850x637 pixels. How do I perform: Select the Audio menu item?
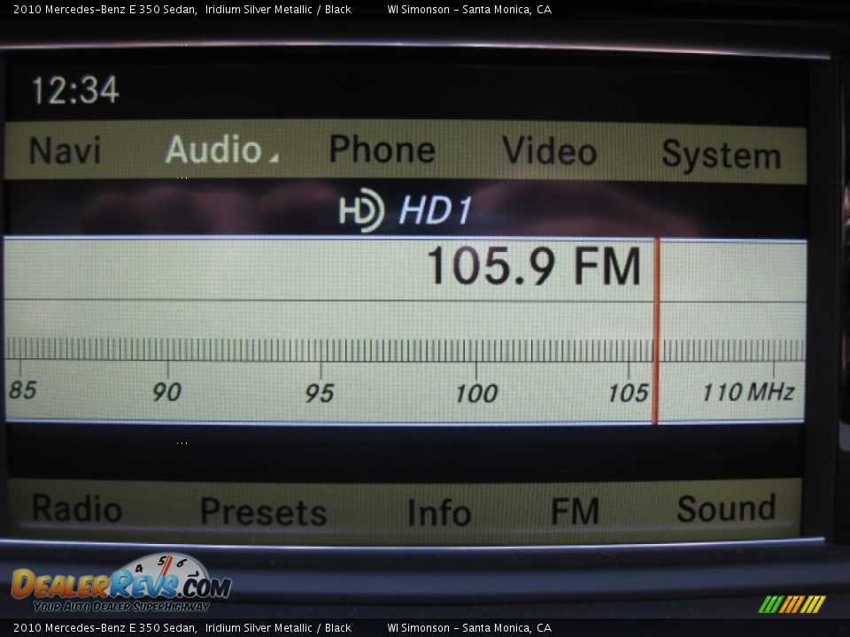click(213, 149)
